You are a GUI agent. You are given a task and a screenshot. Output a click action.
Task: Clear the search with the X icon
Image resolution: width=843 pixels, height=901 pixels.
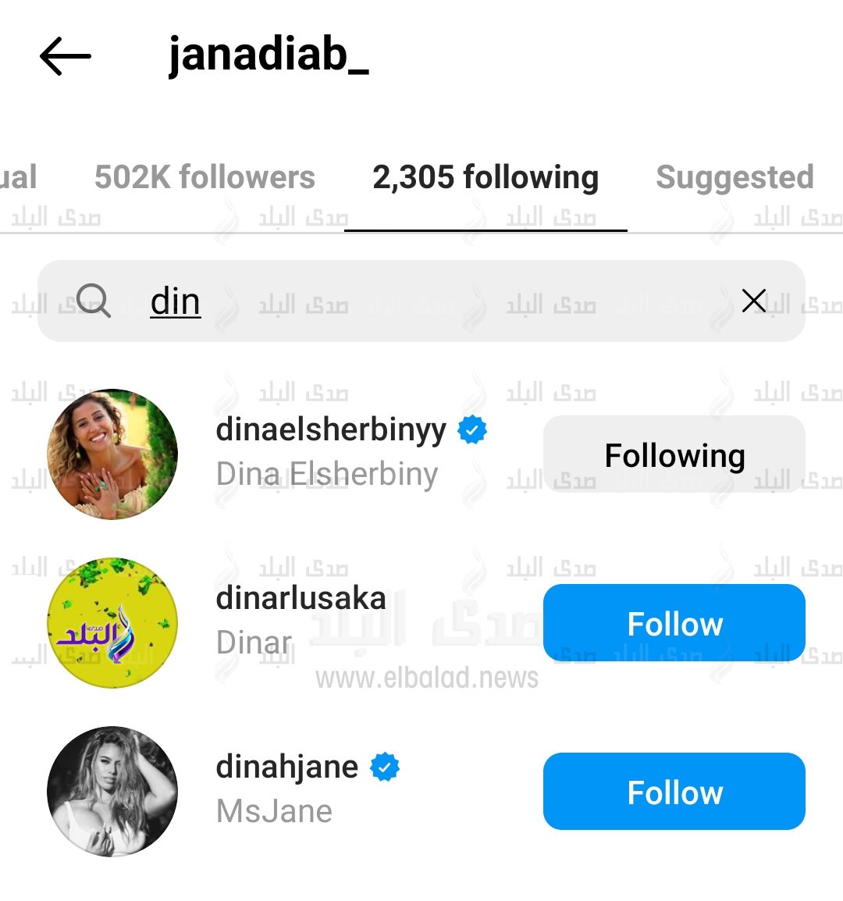coord(753,301)
